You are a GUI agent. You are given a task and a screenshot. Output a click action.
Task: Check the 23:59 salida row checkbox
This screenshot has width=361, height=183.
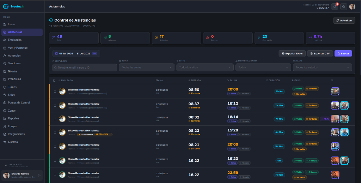(x=55, y=175)
